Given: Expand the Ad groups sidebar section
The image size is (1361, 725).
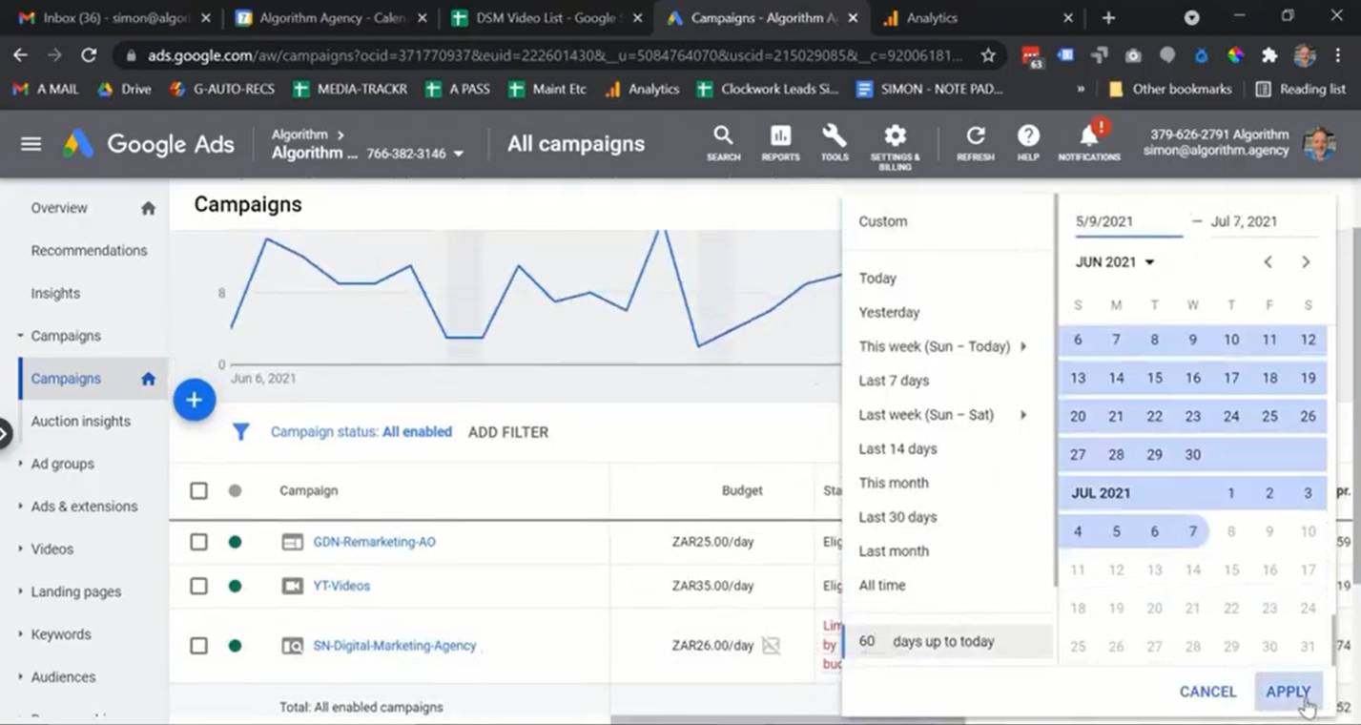Looking at the screenshot, I should [x=62, y=464].
